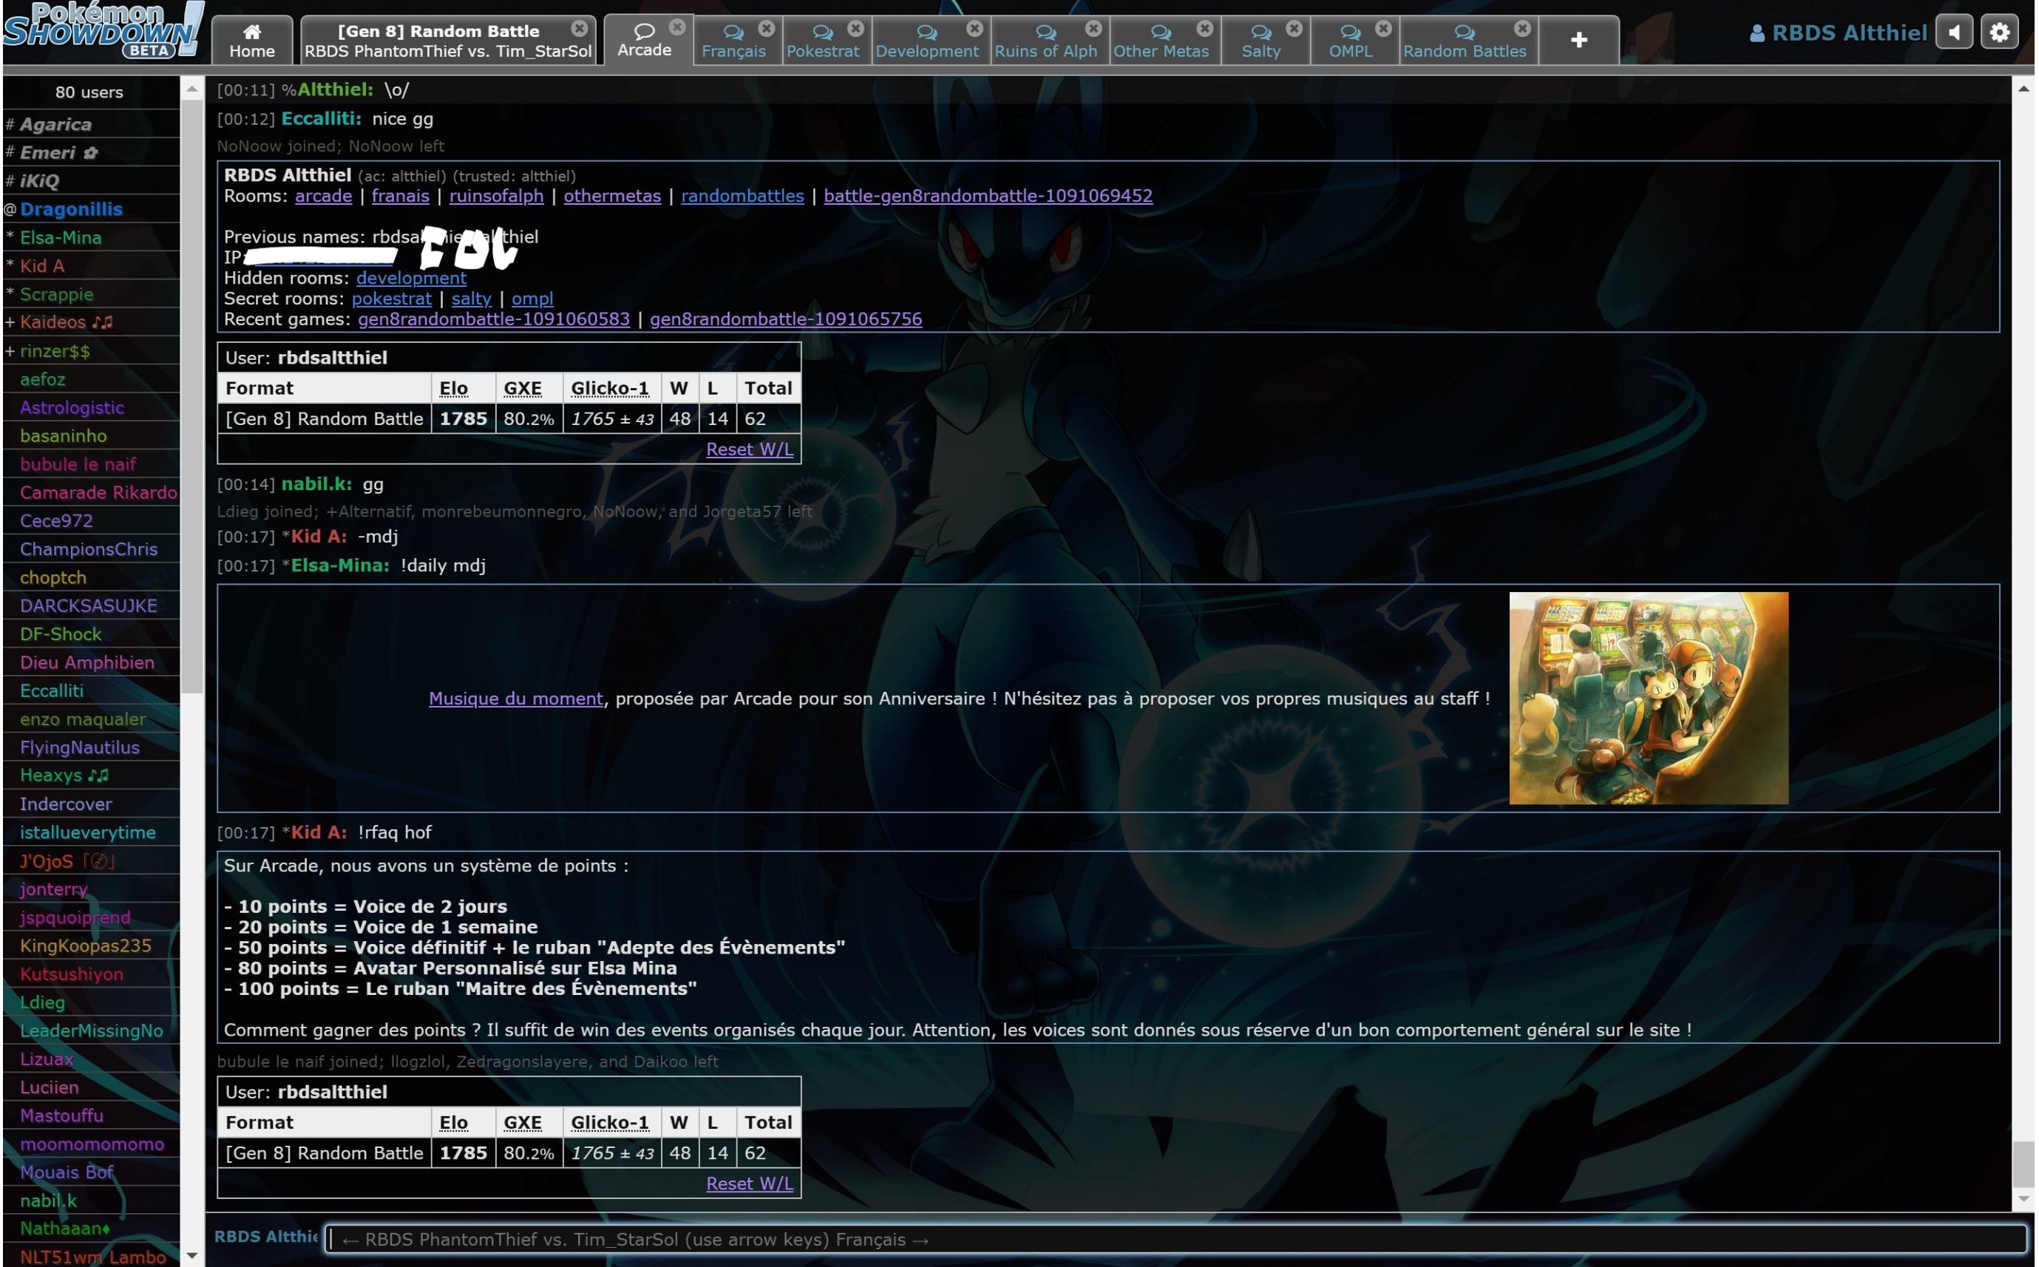Select user Agarica in user list

tap(90, 124)
